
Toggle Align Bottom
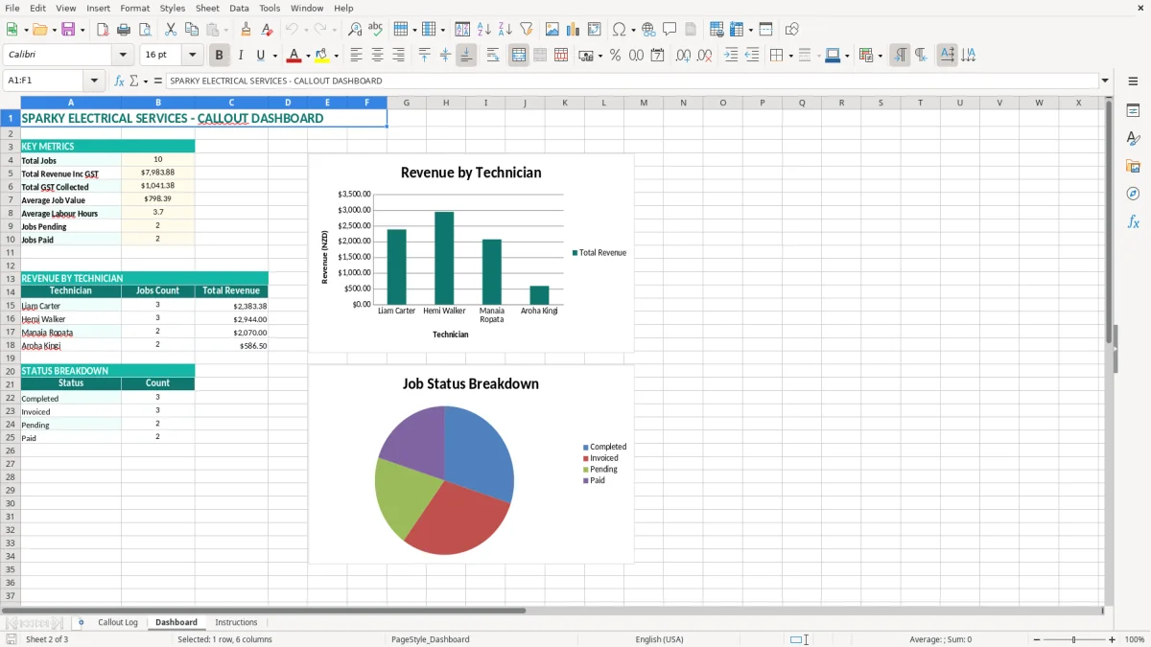(466, 56)
